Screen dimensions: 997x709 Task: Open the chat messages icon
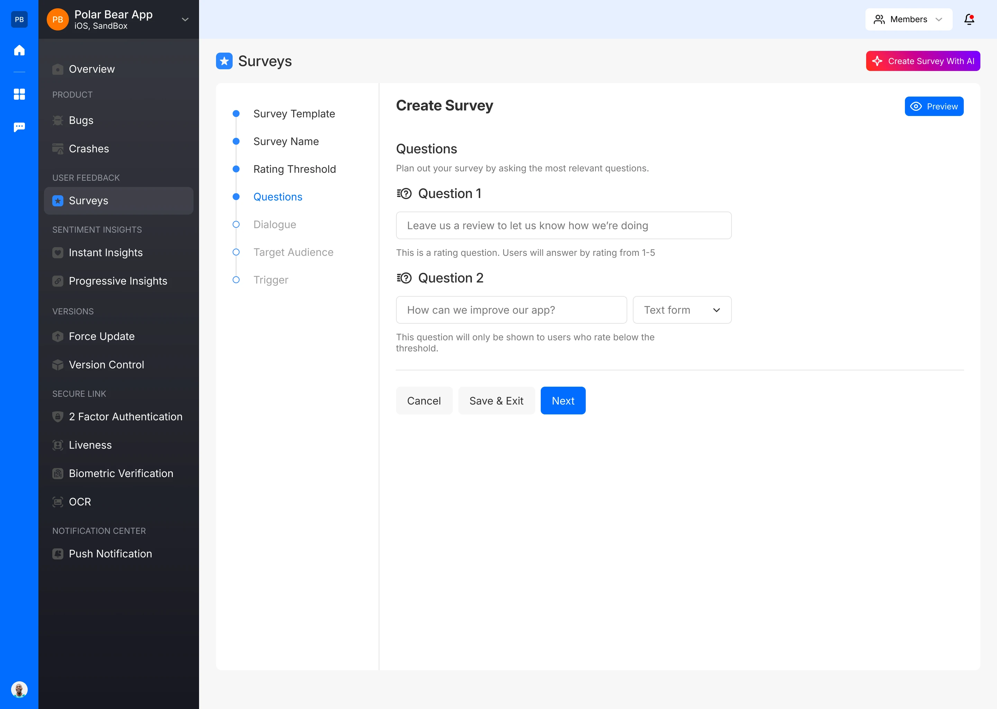[19, 127]
